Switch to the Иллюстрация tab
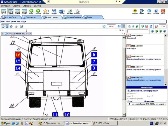This screenshot has width=168, height=126. [x=52, y=17]
